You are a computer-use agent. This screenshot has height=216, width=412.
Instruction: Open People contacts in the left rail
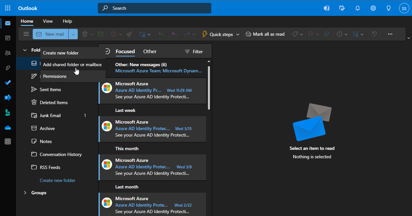pyautogui.click(x=8, y=53)
